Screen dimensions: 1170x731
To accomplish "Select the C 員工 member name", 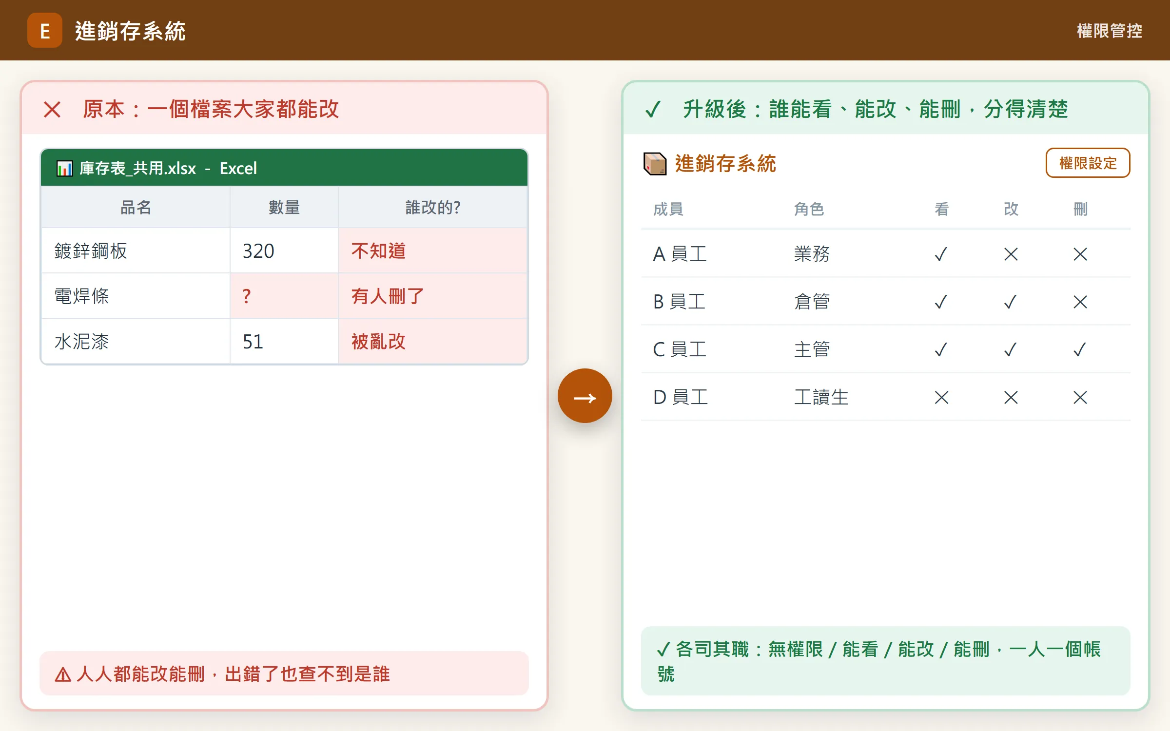I will [680, 349].
